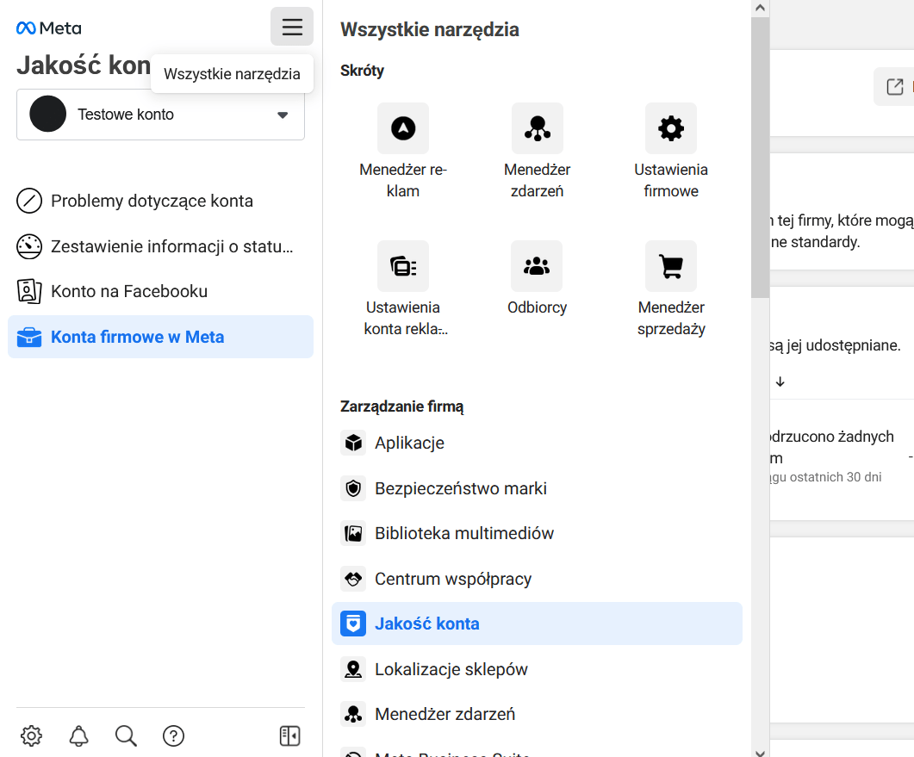Click the open in new window button
Viewport: 914px width, 757px height.
coord(894,87)
